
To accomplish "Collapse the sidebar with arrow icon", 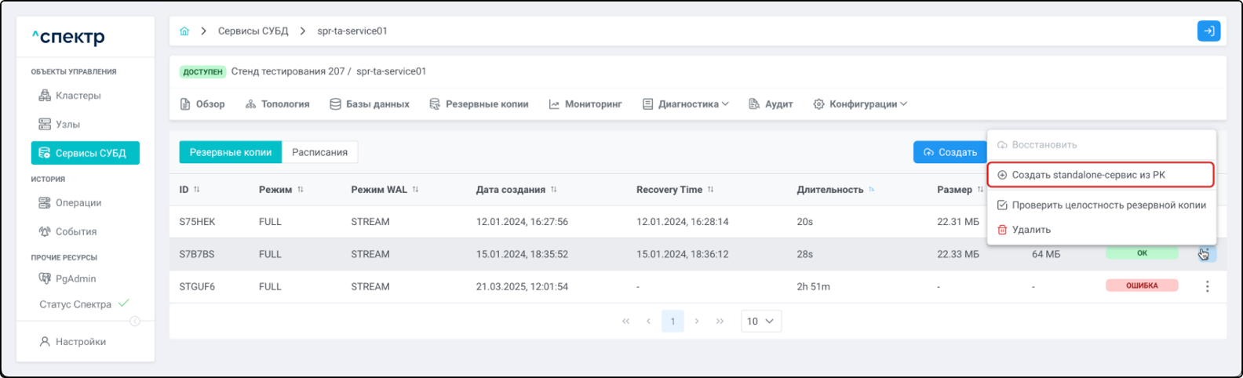I will point(135,322).
